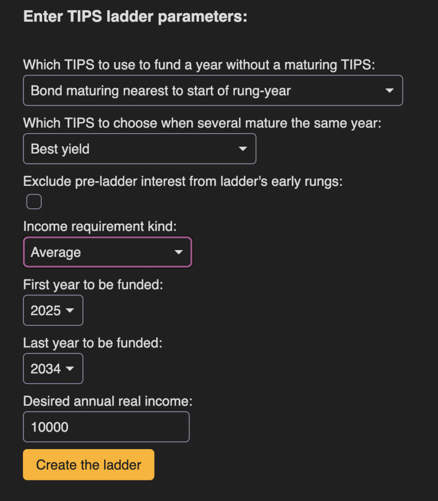Image resolution: width=438 pixels, height=501 pixels.
Task: Click "Create the ladder" to generate results
Action: click(88, 465)
